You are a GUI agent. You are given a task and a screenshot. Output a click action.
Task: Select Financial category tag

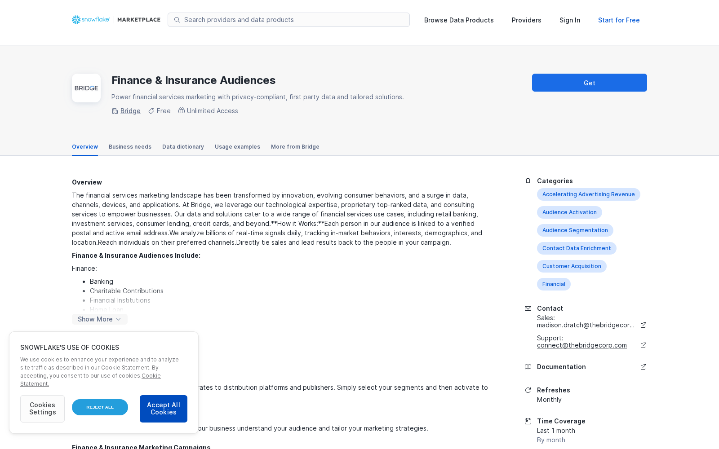(x=554, y=284)
